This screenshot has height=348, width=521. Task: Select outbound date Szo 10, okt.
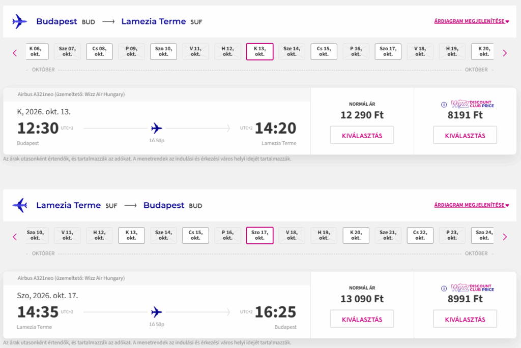(163, 51)
